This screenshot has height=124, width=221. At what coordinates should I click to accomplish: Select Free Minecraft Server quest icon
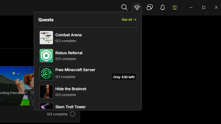pos(46,74)
